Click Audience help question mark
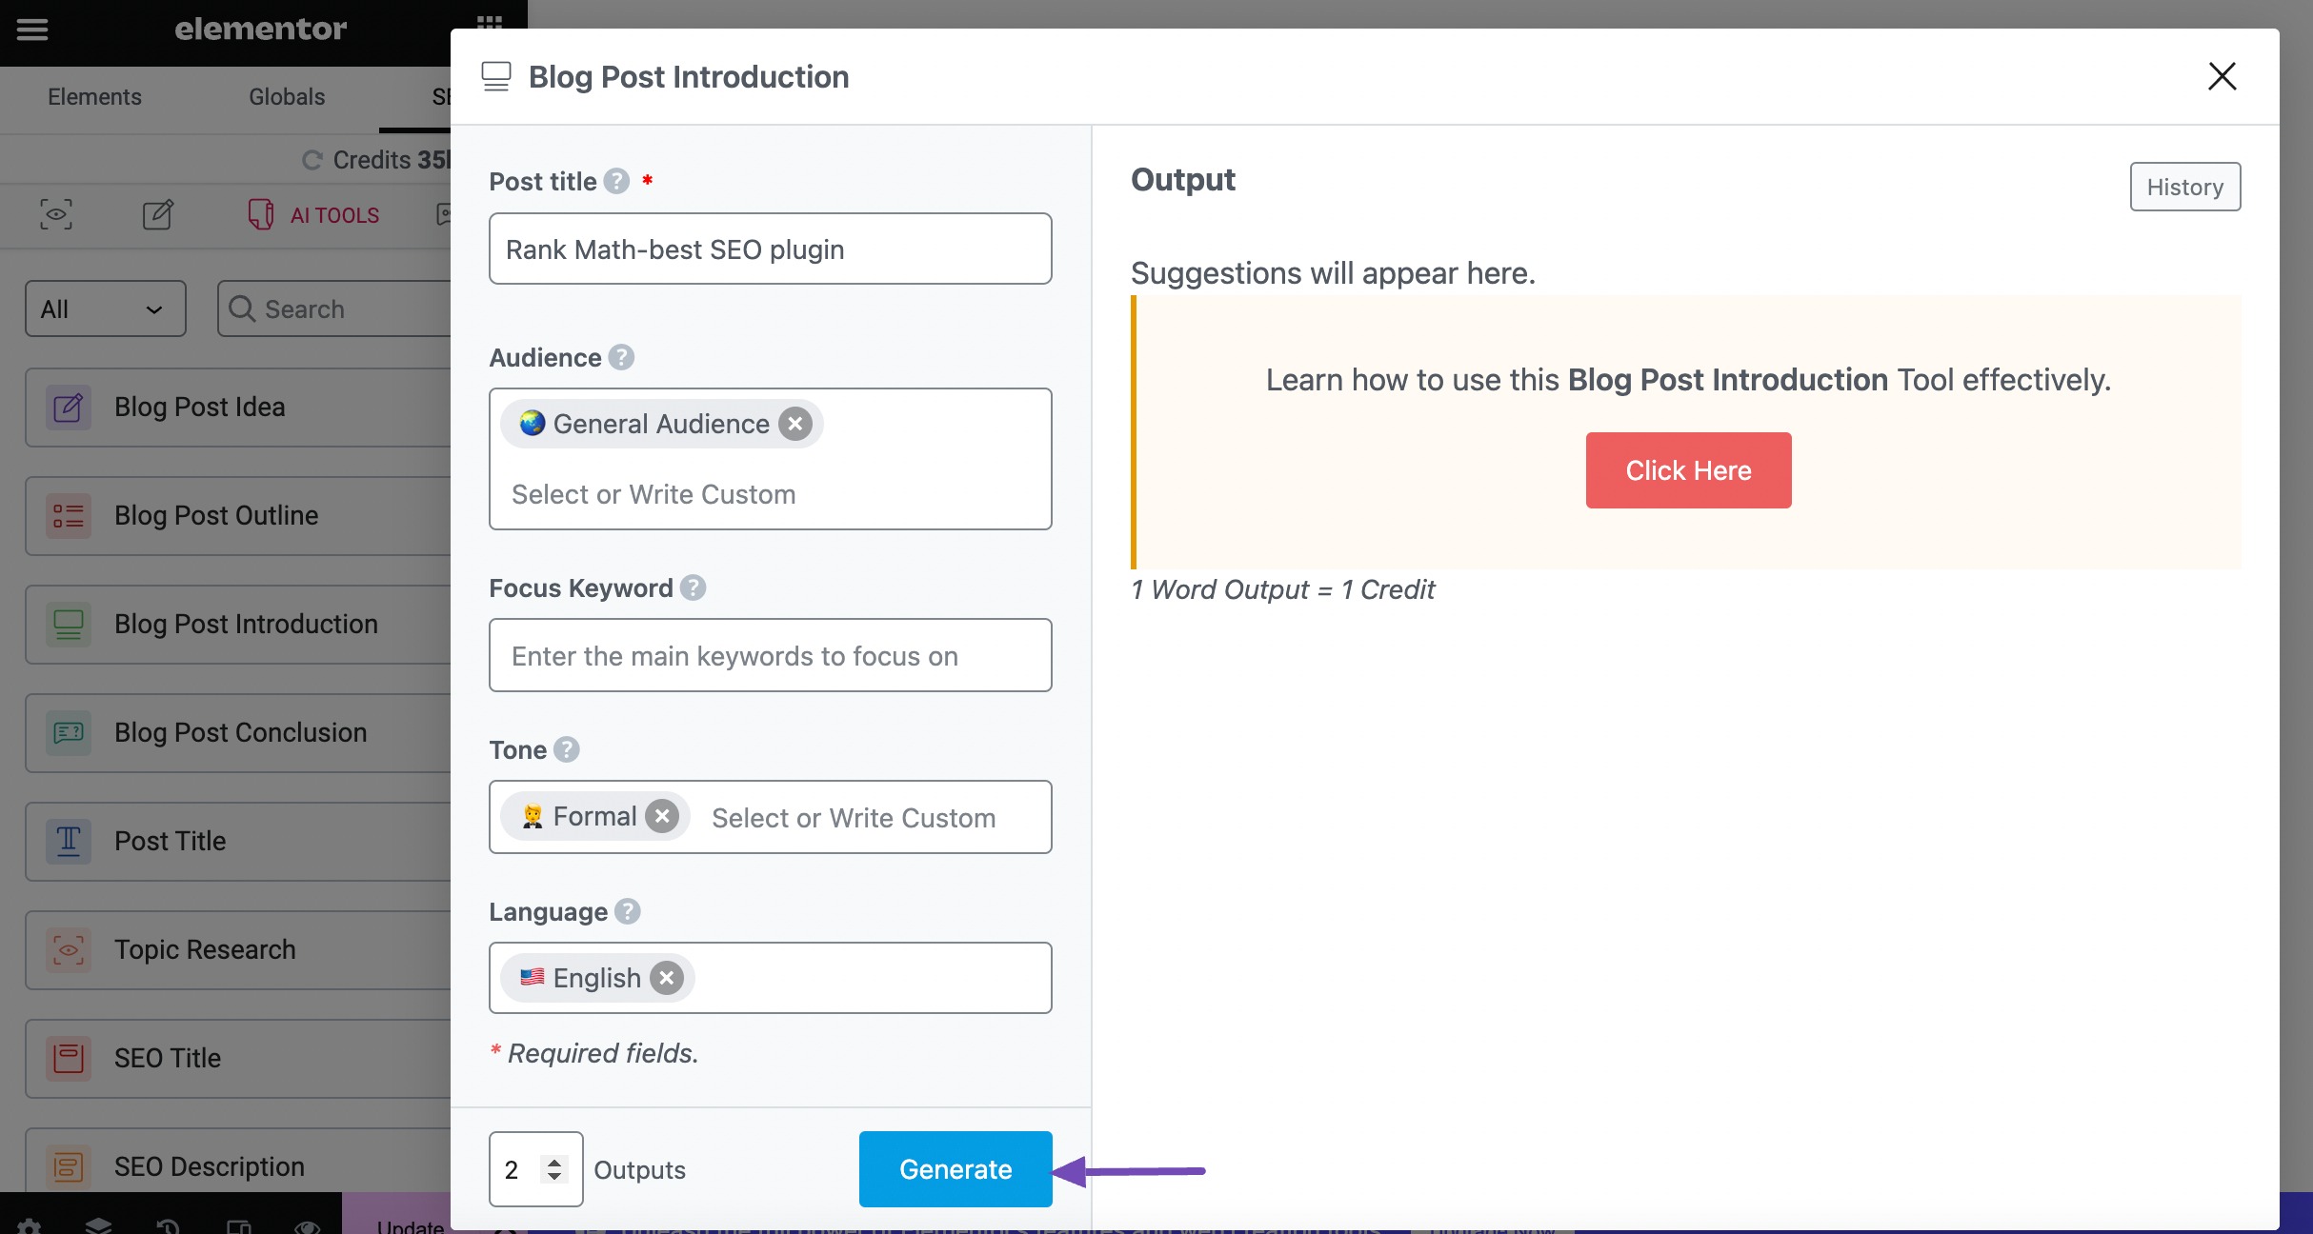2313x1234 pixels. pyautogui.click(x=621, y=357)
